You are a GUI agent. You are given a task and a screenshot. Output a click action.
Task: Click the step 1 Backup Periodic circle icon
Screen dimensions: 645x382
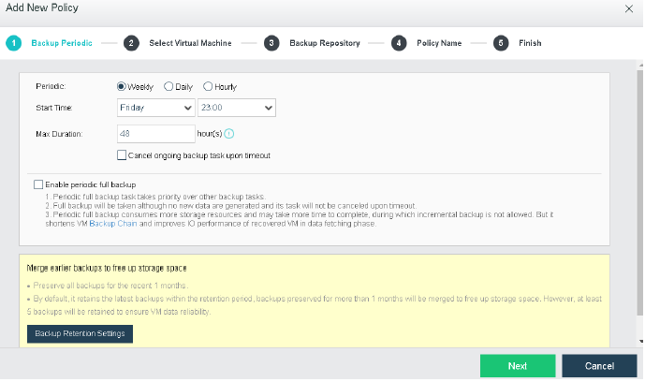(x=14, y=43)
